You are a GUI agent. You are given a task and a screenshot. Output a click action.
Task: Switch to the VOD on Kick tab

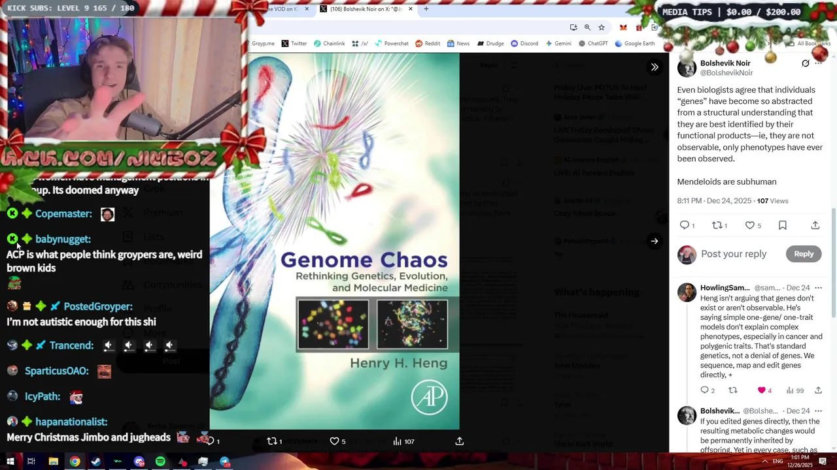[282, 8]
